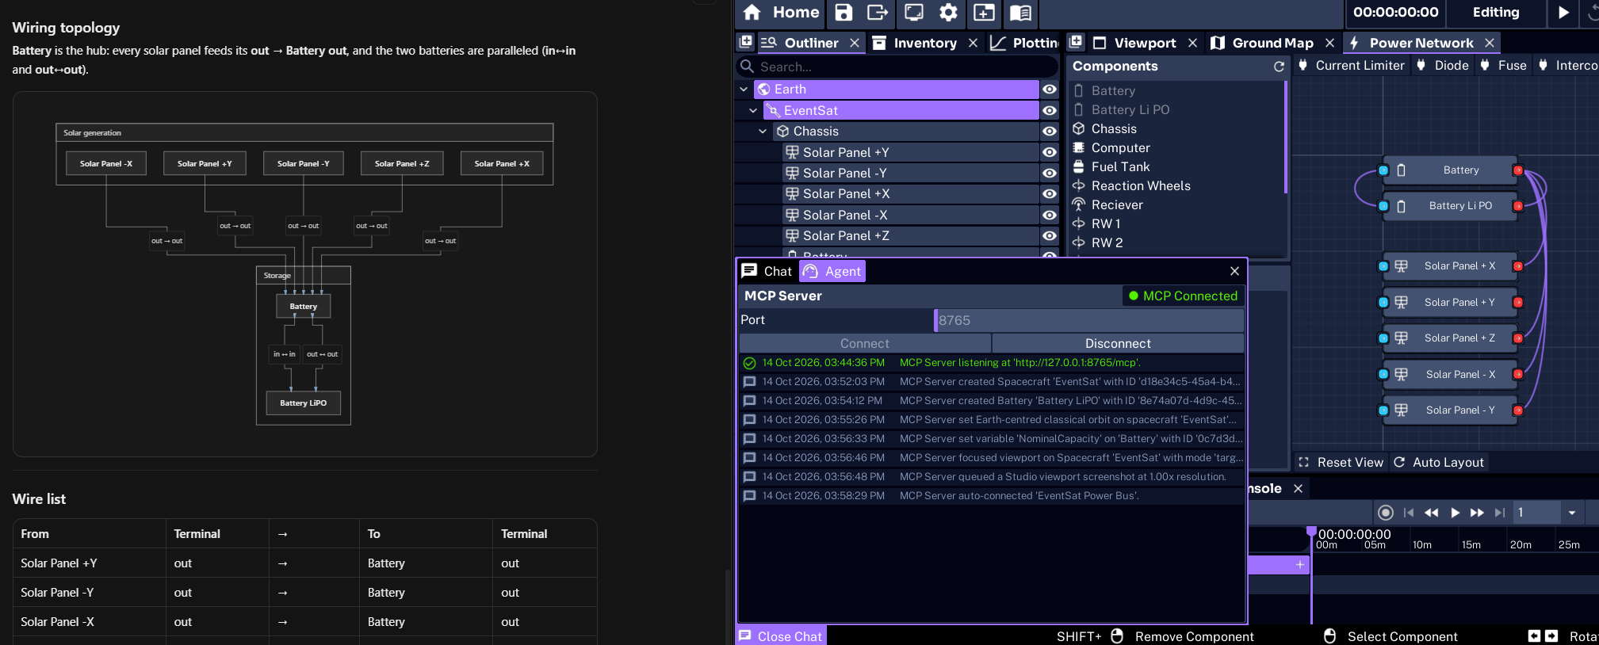Click the red output port on Battery node
The height and width of the screenshot is (645, 1599).
(x=1518, y=170)
